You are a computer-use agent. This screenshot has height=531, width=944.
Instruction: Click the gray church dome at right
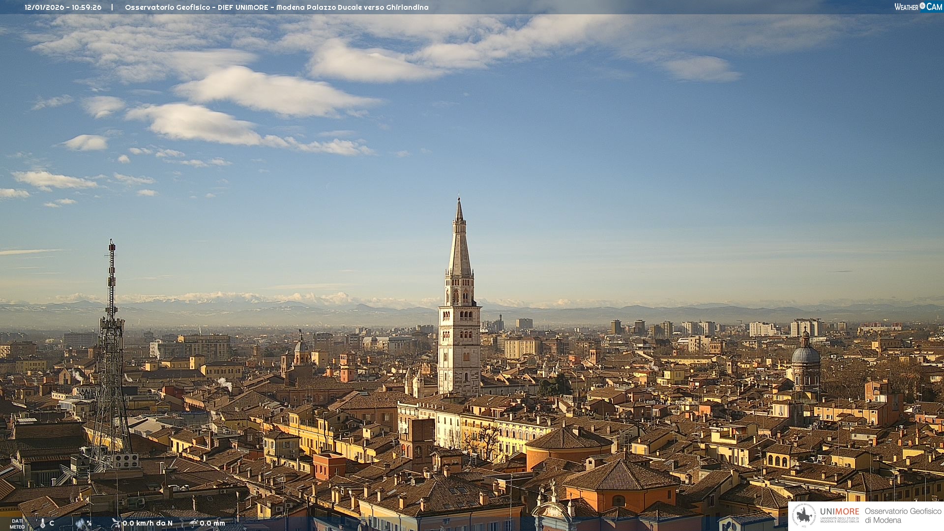[805, 355]
